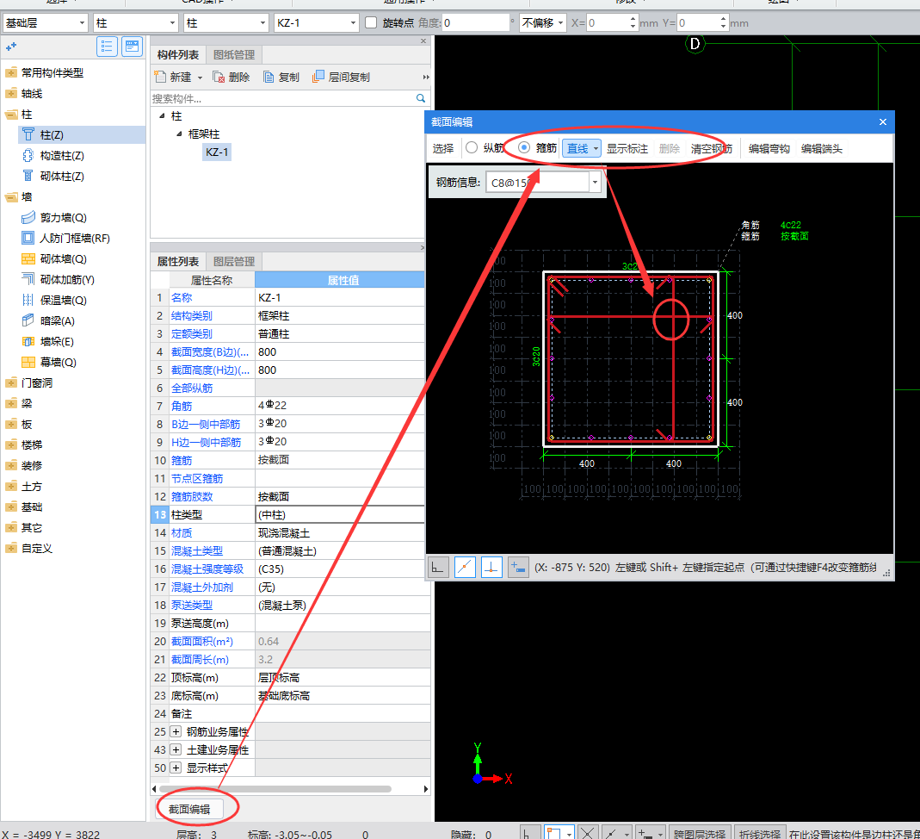This screenshot has width=920, height=839.
Task: Pick the 砌体墙(Q) masonry wall icon
Action: coord(28,259)
